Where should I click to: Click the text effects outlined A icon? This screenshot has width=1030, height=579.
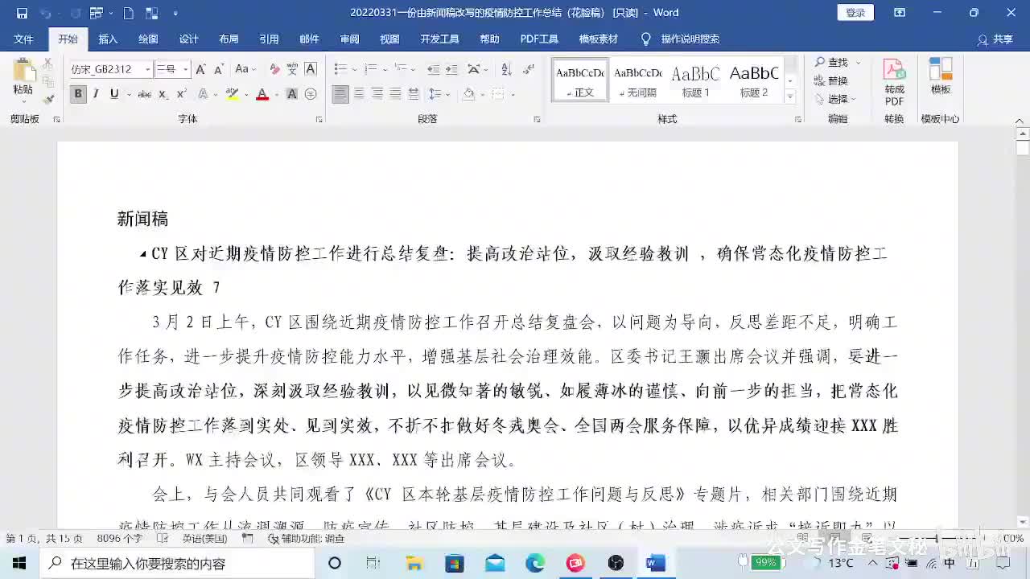coord(204,94)
